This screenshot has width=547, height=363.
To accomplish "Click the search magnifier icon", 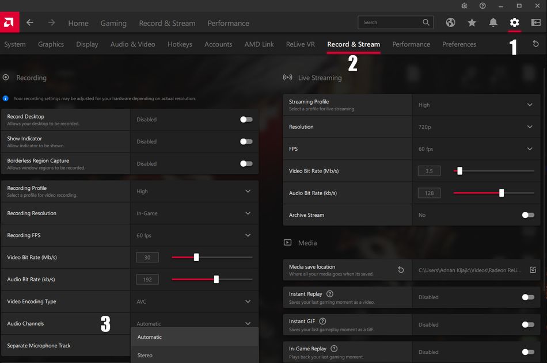I will click(x=426, y=22).
